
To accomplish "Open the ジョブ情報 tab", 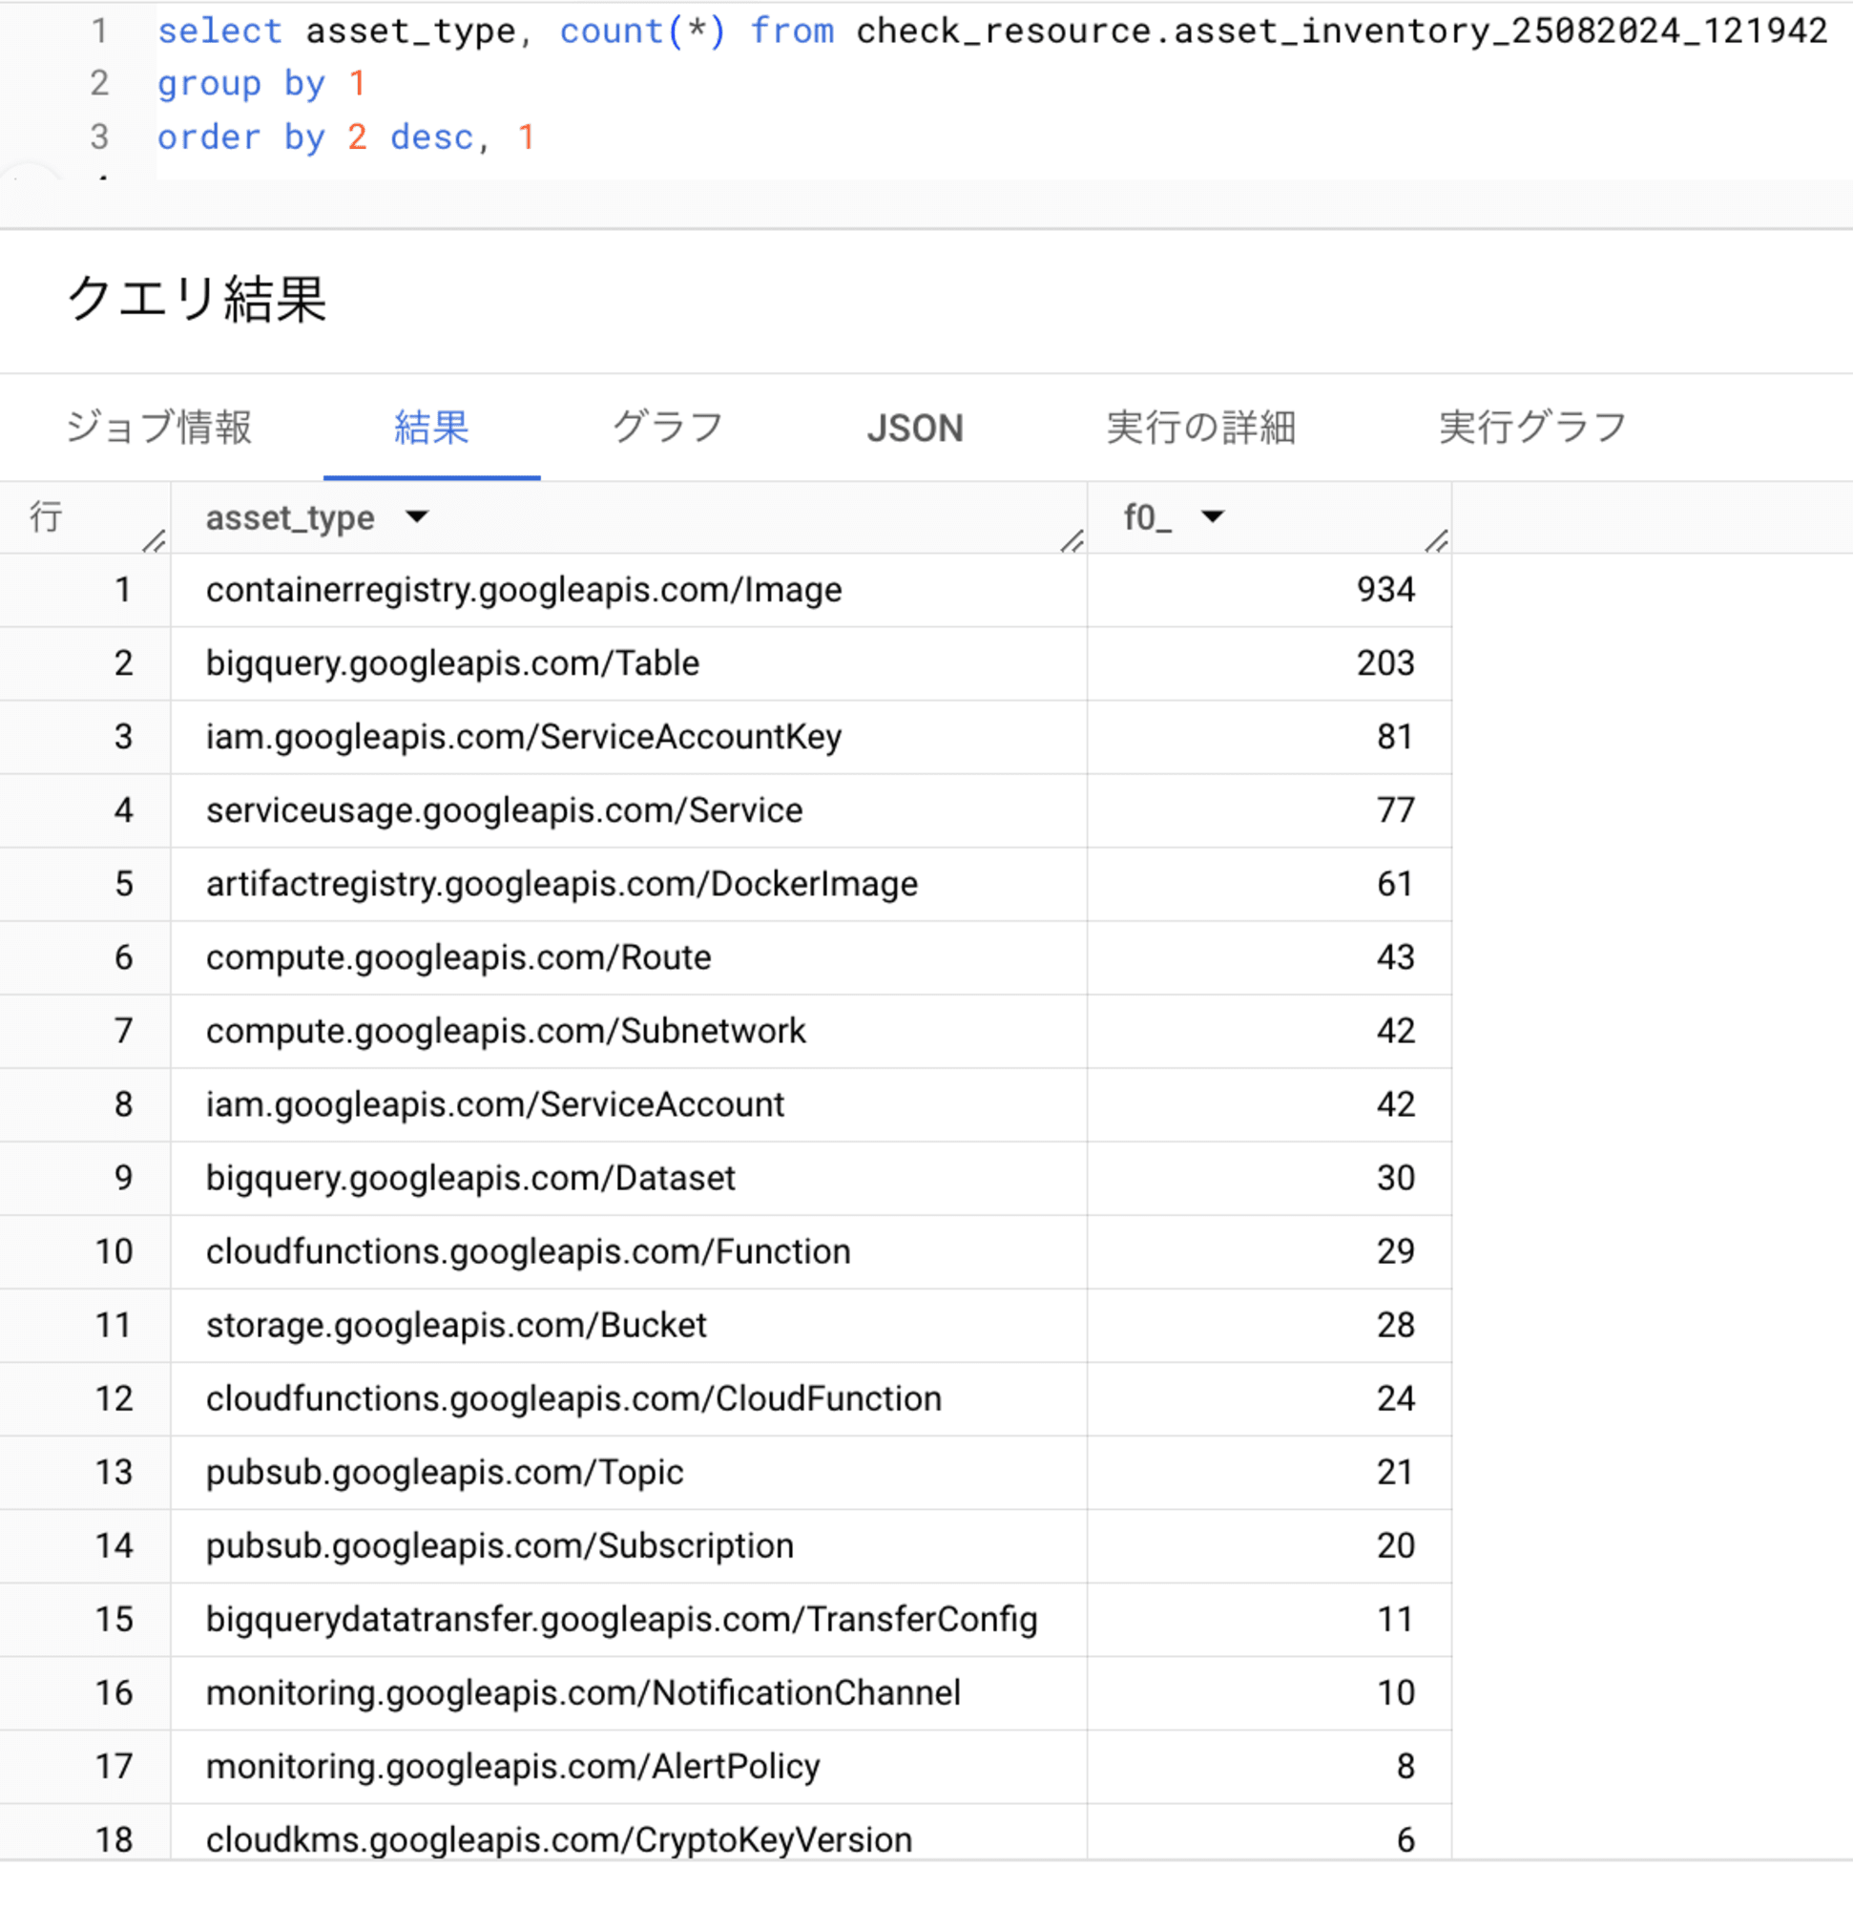I will pyautogui.click(x=158, y=428).
